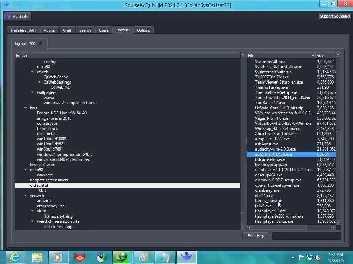Screen dimensions: 353x264
Task: Select the itsthepartything folder
Action: tap(58, 216)
